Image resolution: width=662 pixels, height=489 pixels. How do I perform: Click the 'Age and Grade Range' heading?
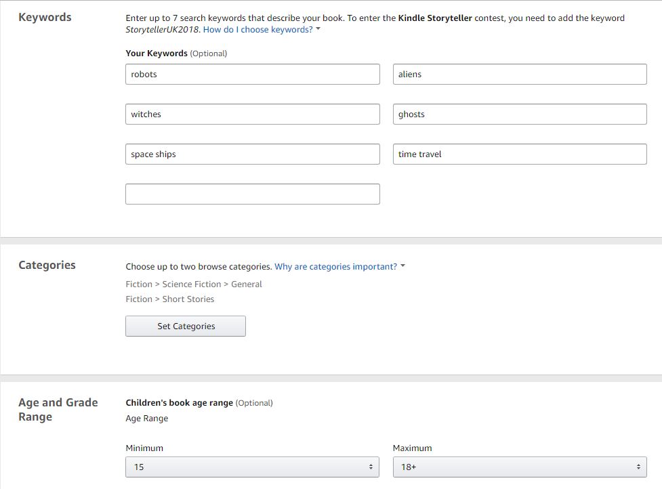(x=58, y=410)
